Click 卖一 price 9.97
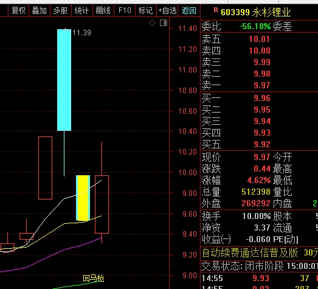318x289 pixels. pyautogui.click(x=262, y=85)
